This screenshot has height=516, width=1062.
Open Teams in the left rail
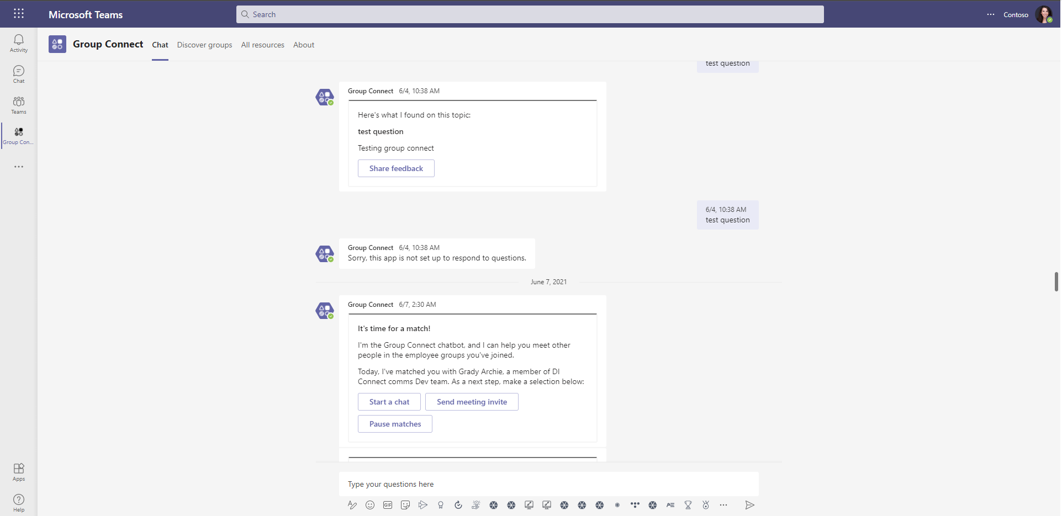(x=18, y=105)
